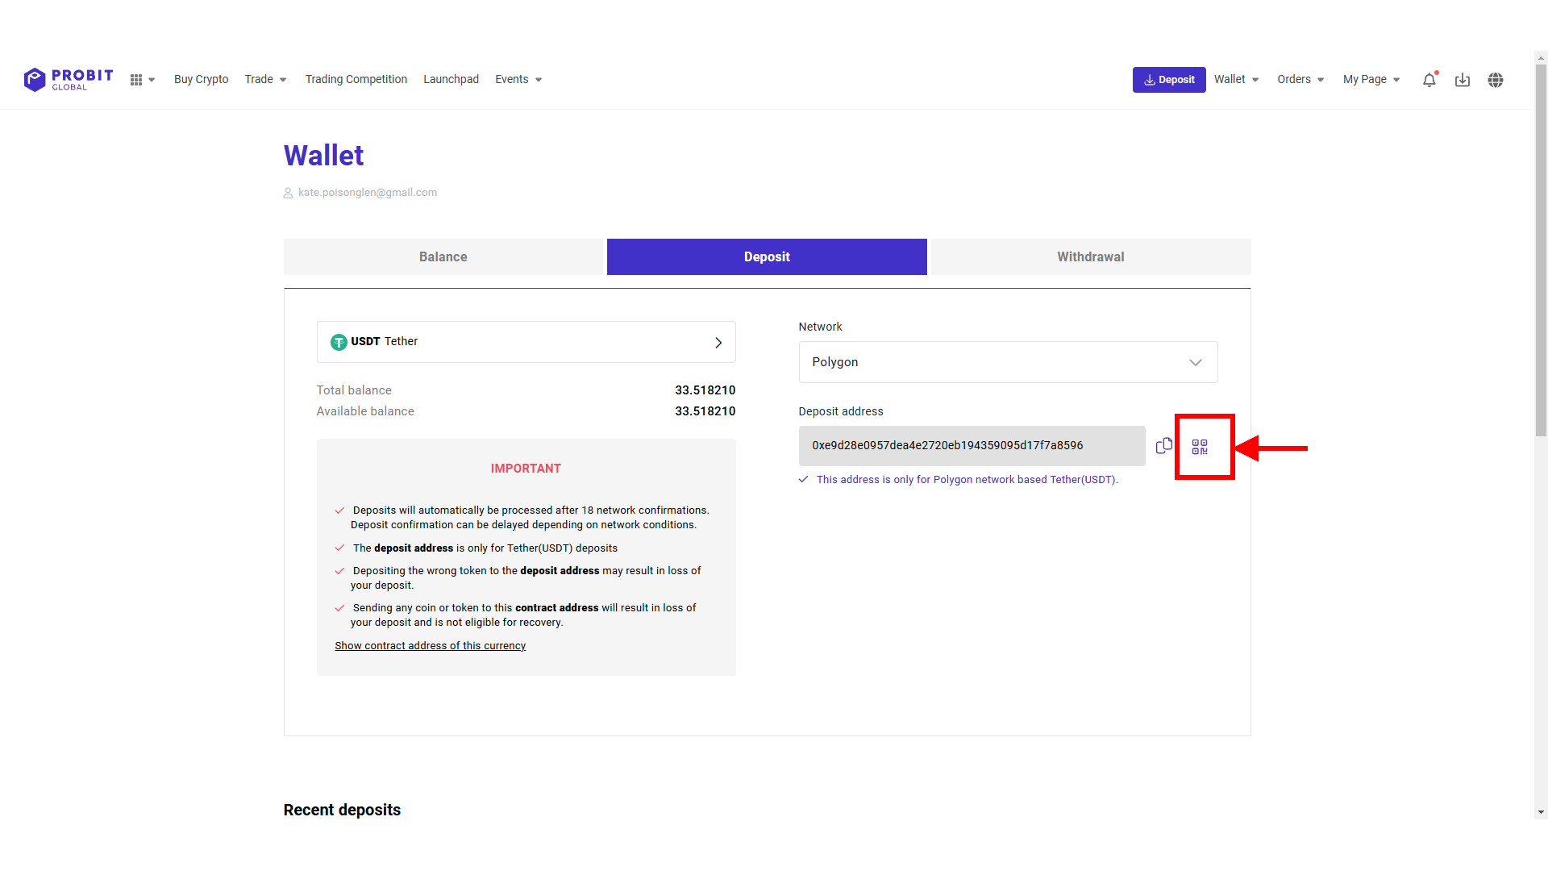
Task: Open the My Page dropdown
Action: [1371, 79]
